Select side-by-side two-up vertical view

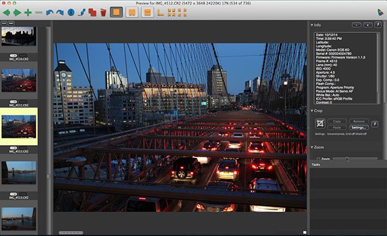(132, 12)
